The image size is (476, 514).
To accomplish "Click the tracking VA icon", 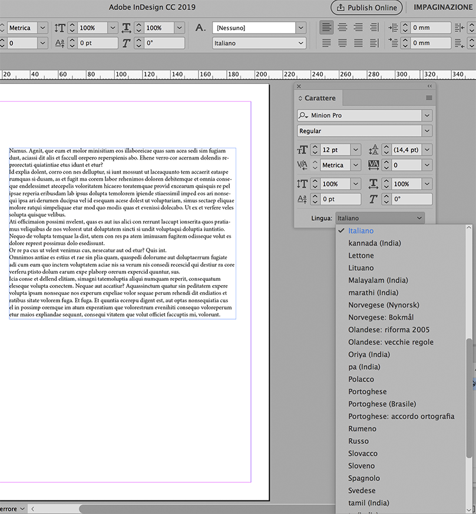I will coord(373,164).
